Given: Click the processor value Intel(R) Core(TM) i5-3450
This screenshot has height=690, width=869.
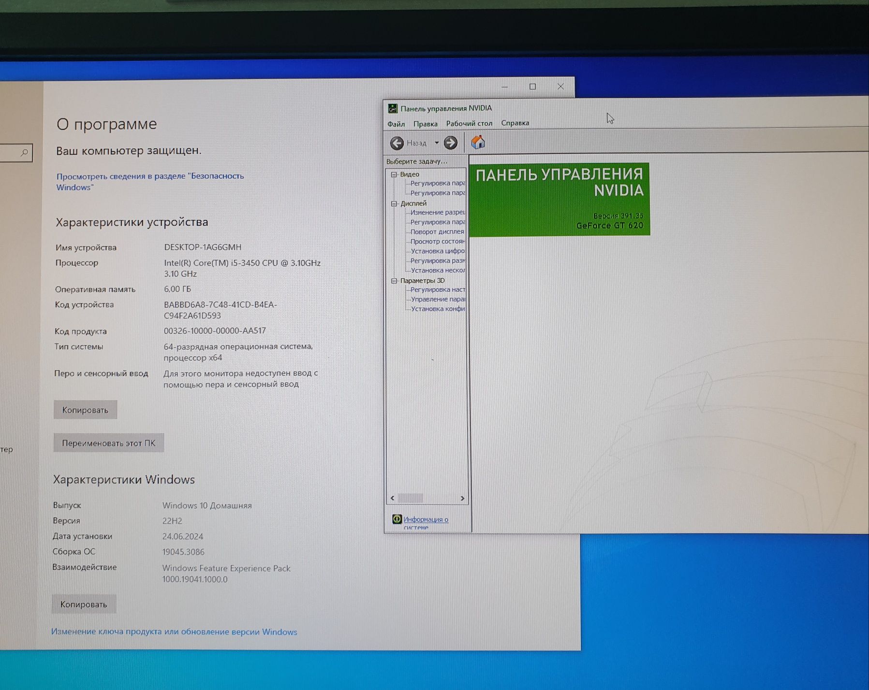Looking at the screenshot, I should 242,268.
